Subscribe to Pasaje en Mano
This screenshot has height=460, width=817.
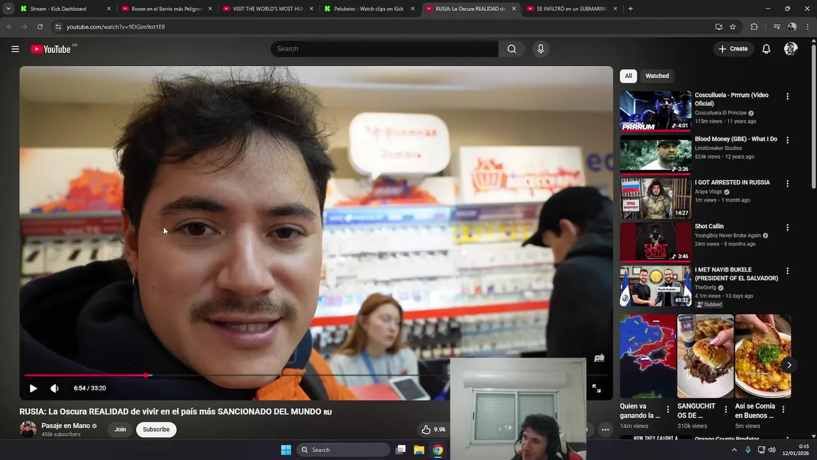[156, 429]
